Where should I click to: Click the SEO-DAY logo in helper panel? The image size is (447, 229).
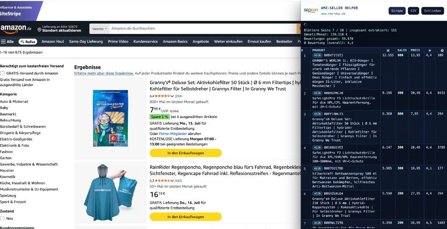(x=311, y=10)
